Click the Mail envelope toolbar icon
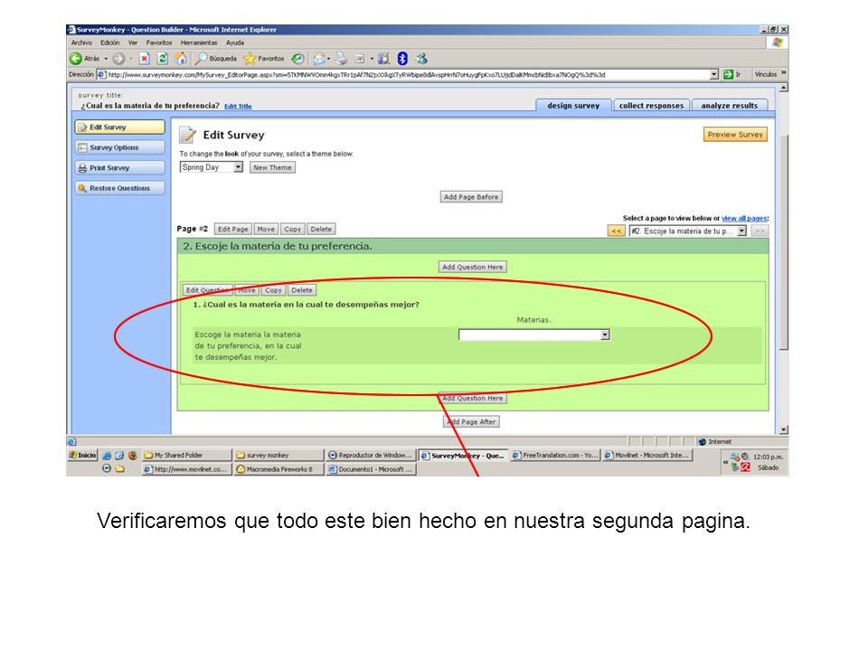 click(319, 59)
